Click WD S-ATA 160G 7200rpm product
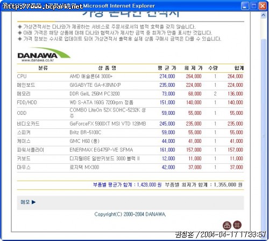 [x=101, y=102]
